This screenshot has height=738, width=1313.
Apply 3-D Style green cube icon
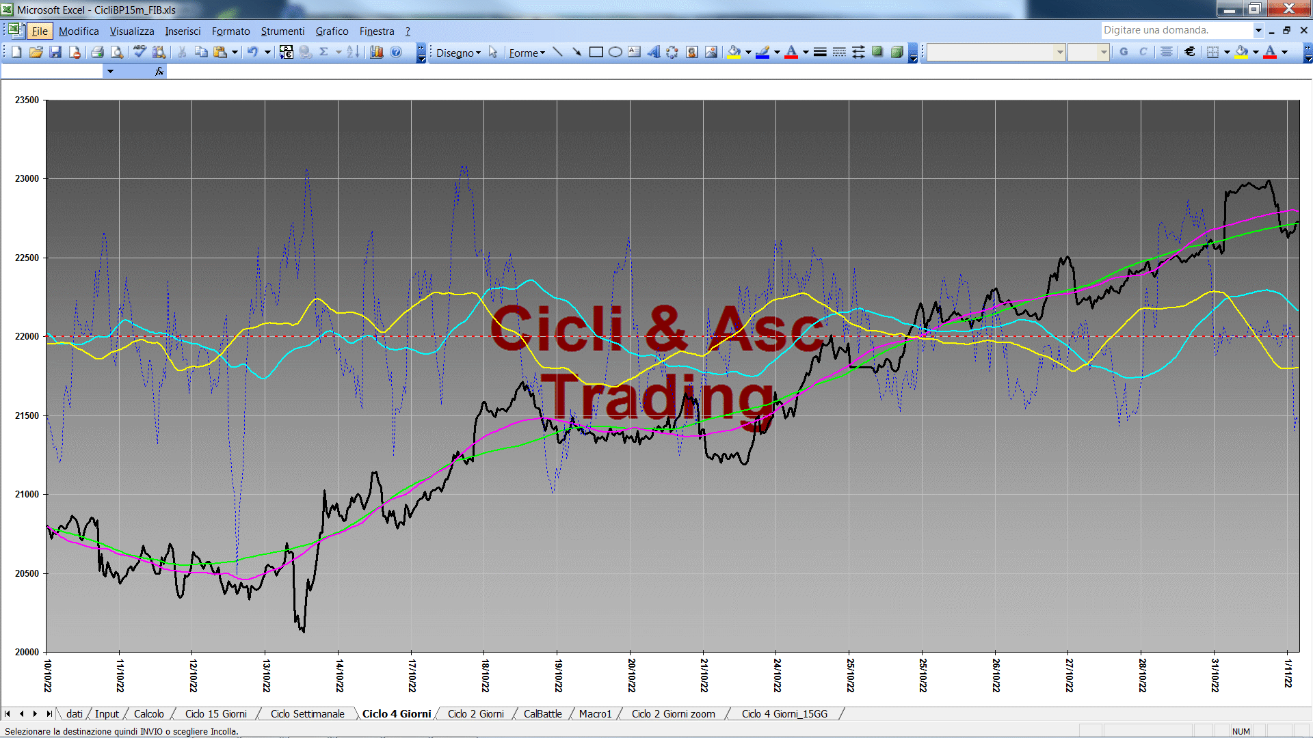tap(897, 52)
